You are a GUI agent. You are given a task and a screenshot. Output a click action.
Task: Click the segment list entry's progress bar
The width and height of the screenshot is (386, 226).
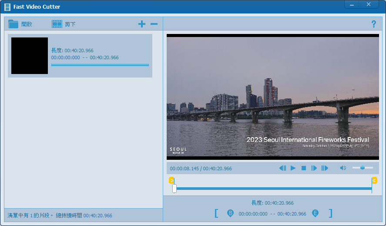pos(100,65)
